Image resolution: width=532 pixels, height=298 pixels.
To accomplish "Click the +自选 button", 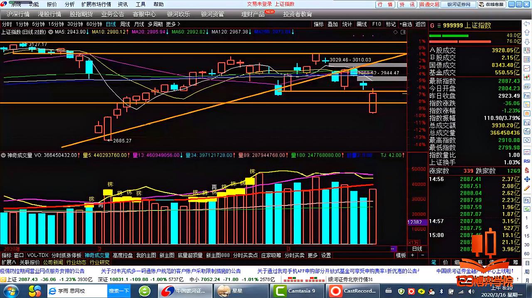I will click(405, 24).
